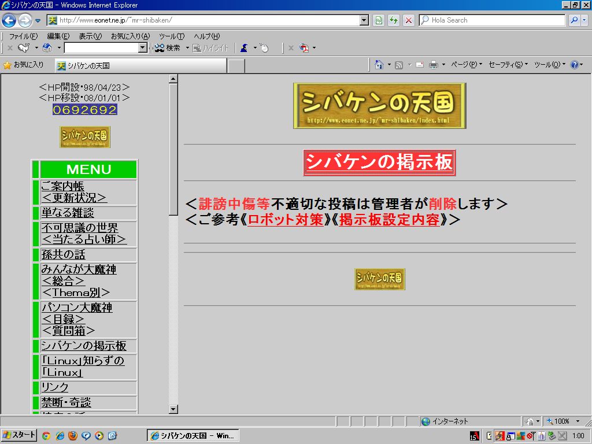Open the お気に入り(A) menu

(x=130, y=36)
